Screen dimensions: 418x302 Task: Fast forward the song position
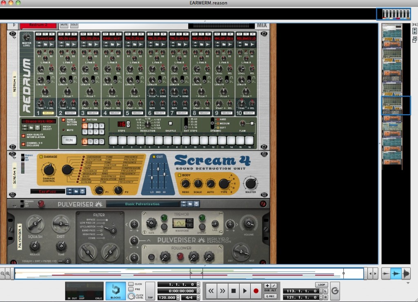click(x=222, y=291)
